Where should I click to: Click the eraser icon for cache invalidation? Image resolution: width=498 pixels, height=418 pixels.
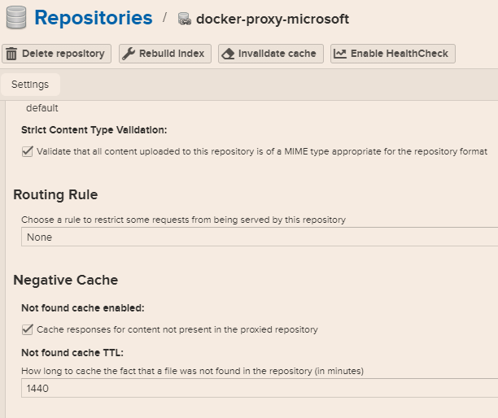click(227, 54)
